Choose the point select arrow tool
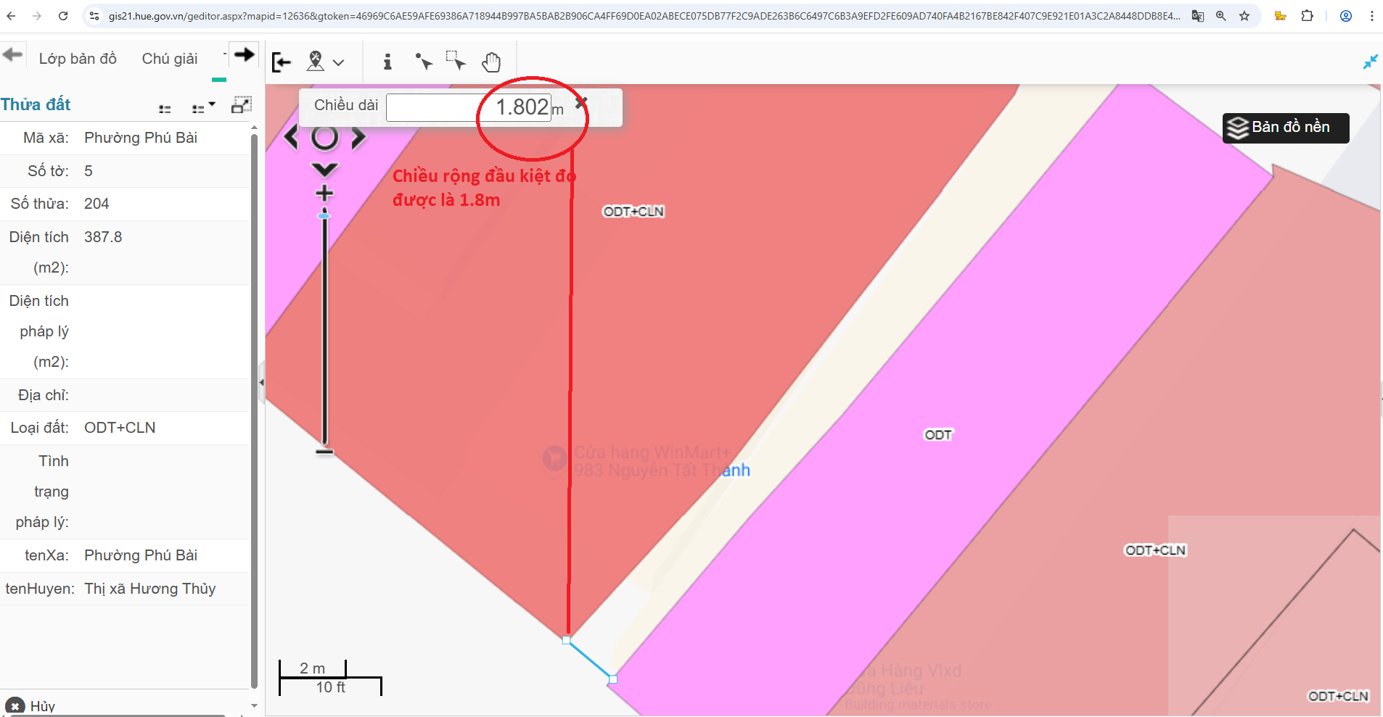Viewport: 1383px width, 717px height. click(424, 62)
